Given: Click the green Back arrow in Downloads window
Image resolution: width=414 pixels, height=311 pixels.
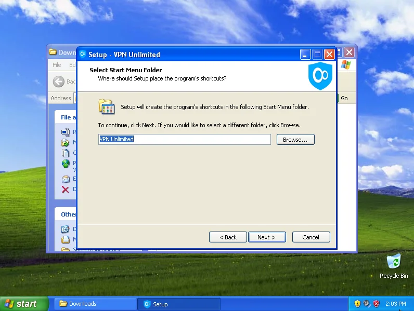Looking at the screenshot, I should pos(58,82).
